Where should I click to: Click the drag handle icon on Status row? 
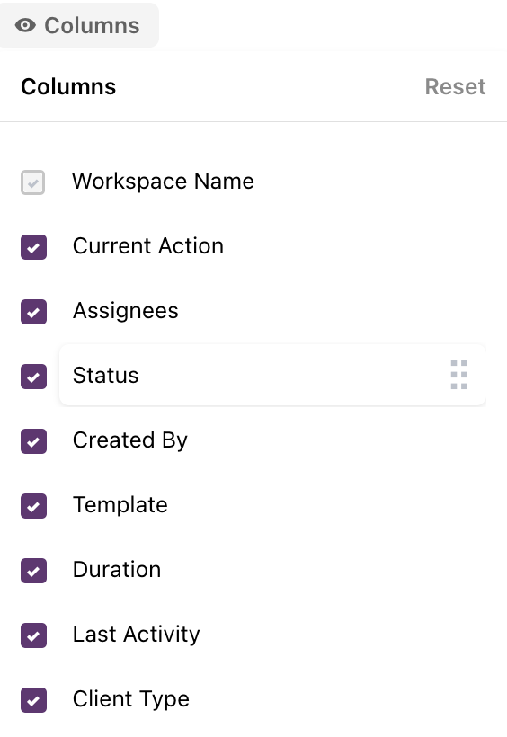coord(459,375)
